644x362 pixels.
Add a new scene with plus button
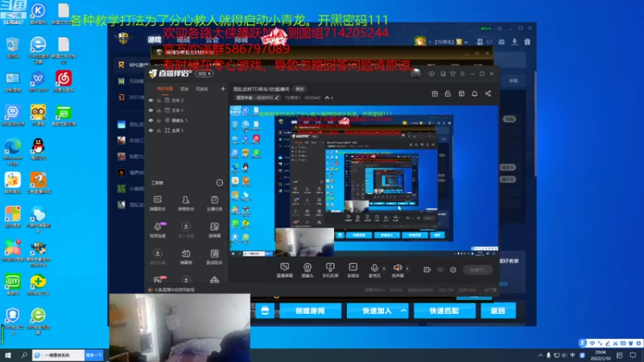click(223, 88)
